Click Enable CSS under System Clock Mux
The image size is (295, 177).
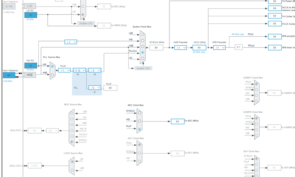pos(143,68)
